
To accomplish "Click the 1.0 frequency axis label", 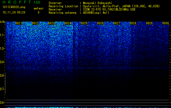I will pyautogui.click(x=2, y=49).
